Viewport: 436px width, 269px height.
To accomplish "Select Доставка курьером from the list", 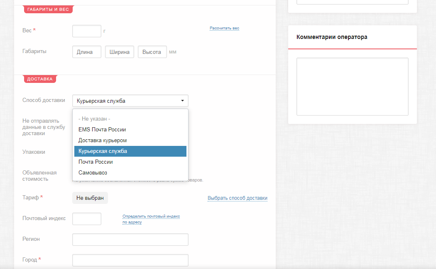I will [130, 141].
